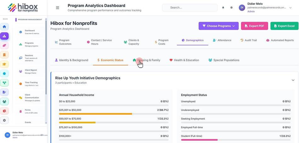Open the notifications bell icon

pos(223,8)
